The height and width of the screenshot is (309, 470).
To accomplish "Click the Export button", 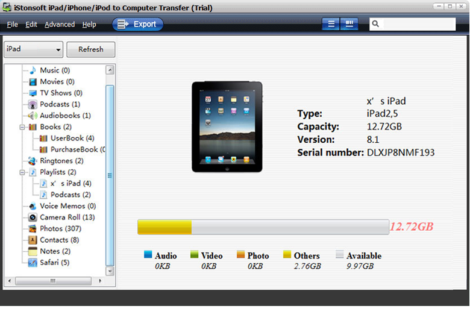I will [138, 24].
